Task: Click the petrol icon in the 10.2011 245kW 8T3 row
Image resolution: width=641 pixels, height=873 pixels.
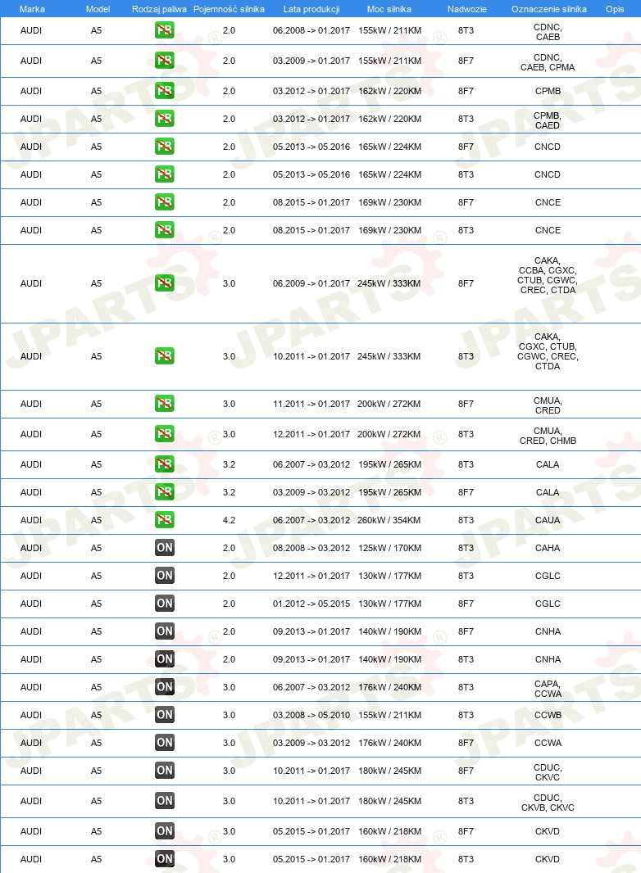Action: 165,355
